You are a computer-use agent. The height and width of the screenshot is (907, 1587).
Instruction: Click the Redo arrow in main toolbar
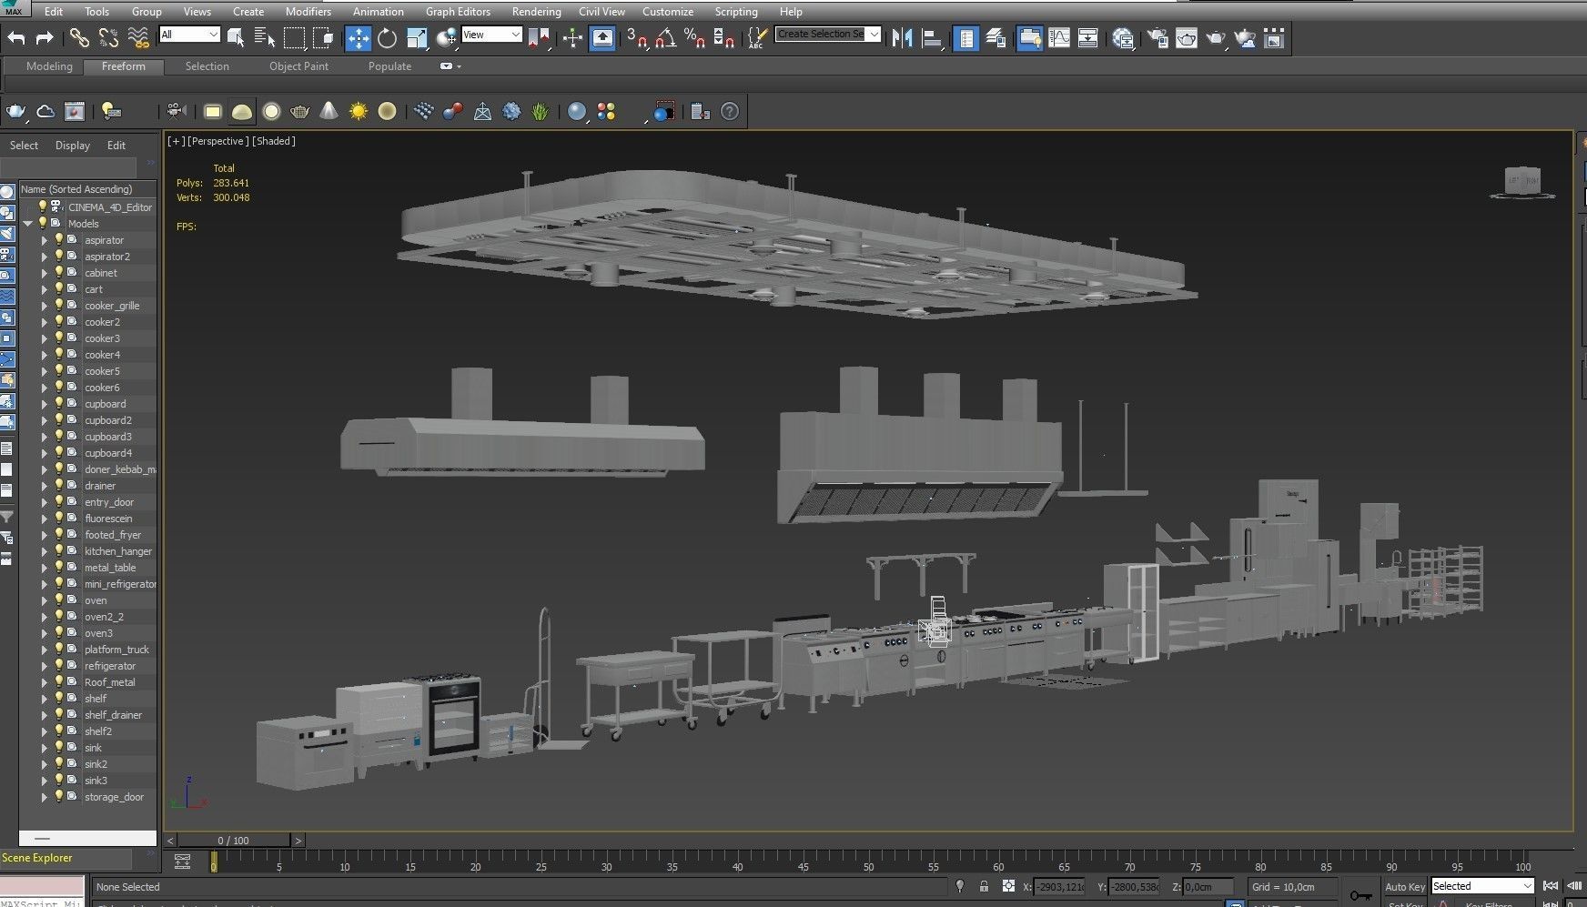[45, 38]
